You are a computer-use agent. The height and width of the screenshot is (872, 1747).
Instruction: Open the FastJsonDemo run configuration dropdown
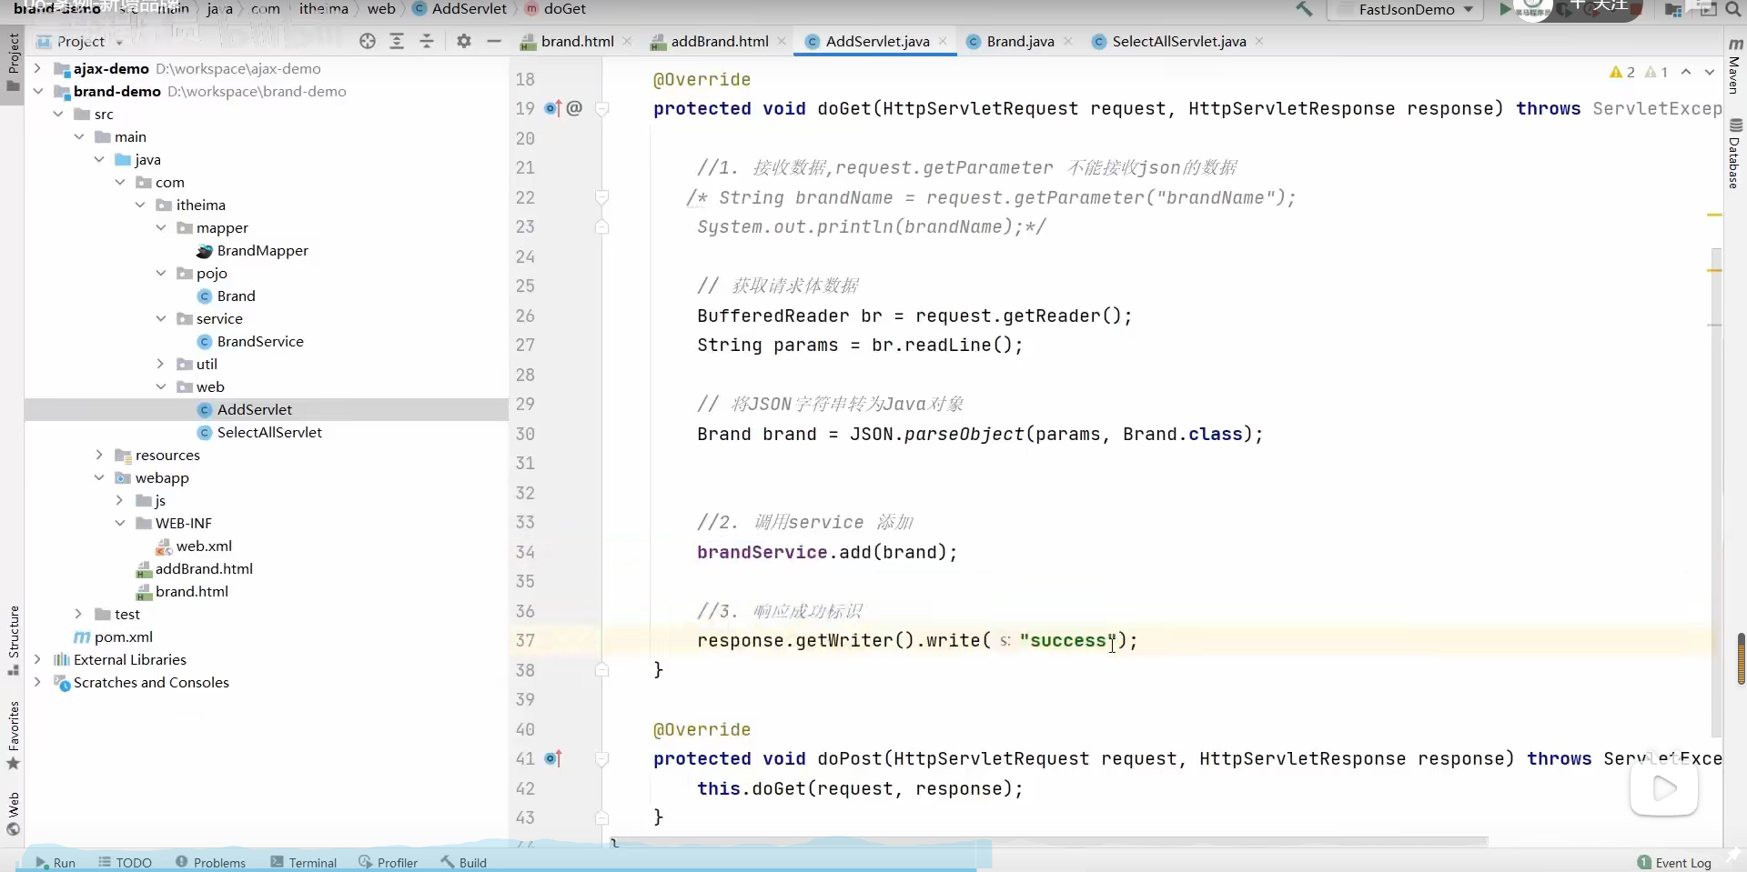(x=1405, y=9)
